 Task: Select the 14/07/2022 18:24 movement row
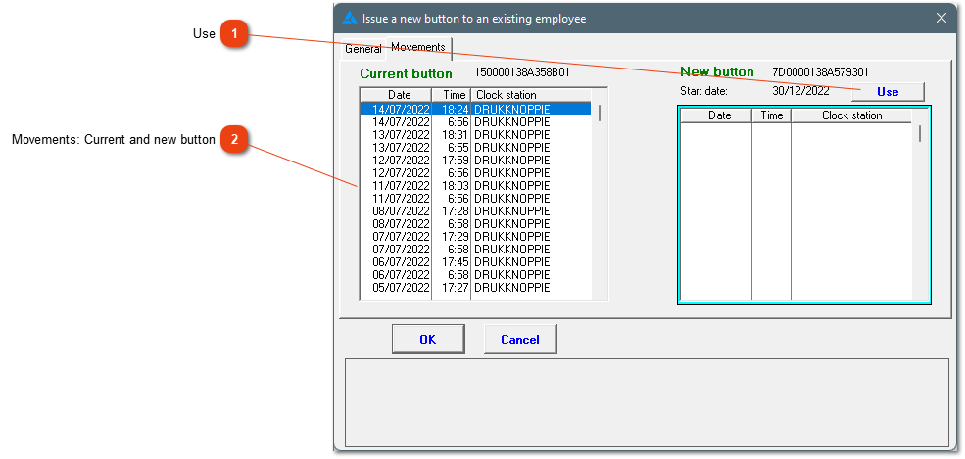tap(476, 110)
